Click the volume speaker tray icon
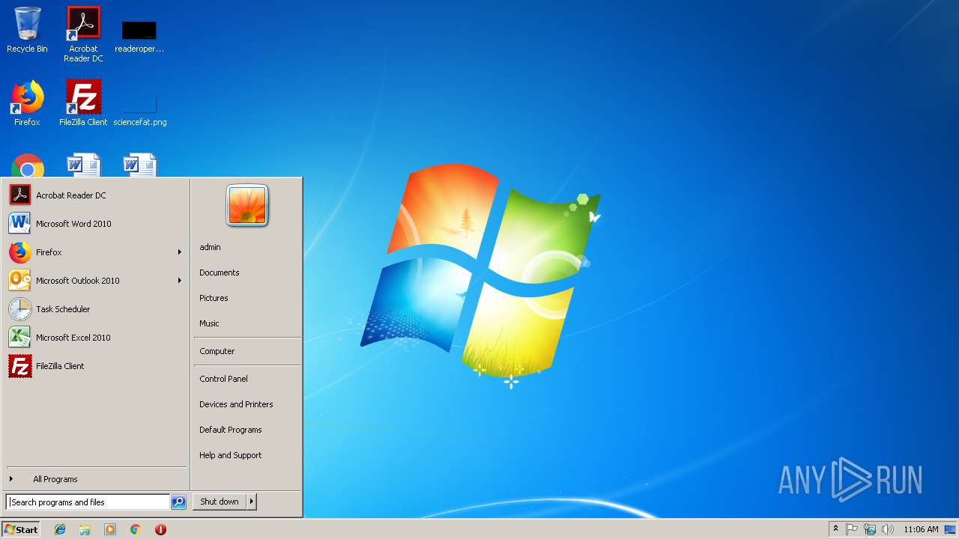This screenshot has width=959, height=539. 888,529
